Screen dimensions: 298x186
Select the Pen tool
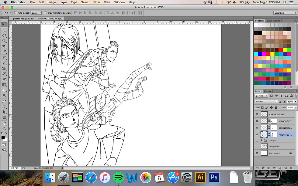pyautogui.click(x=4, y=101)
